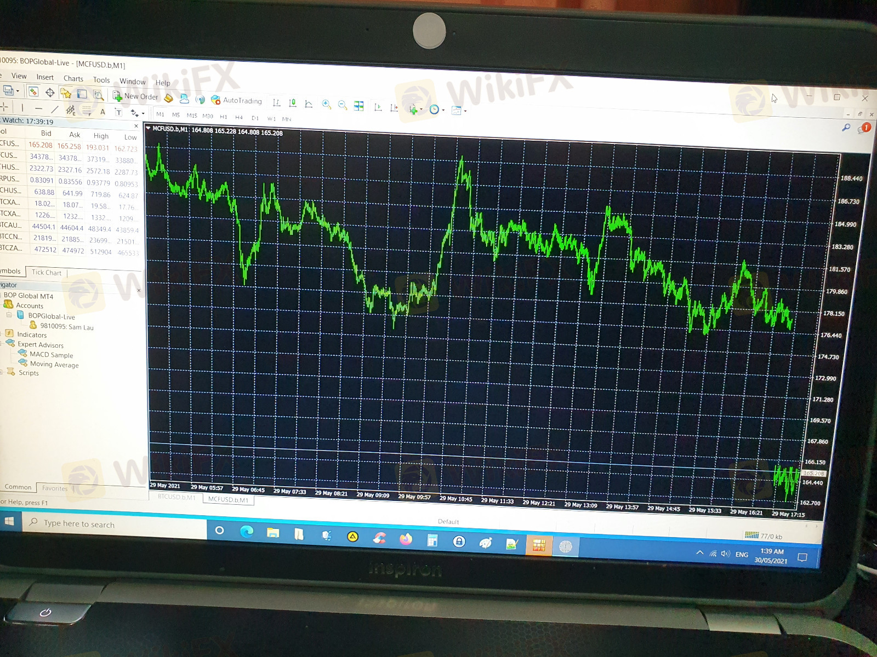Open the Insert menu
This screenshot has width=877, height=657.
[x=45, y=77]
